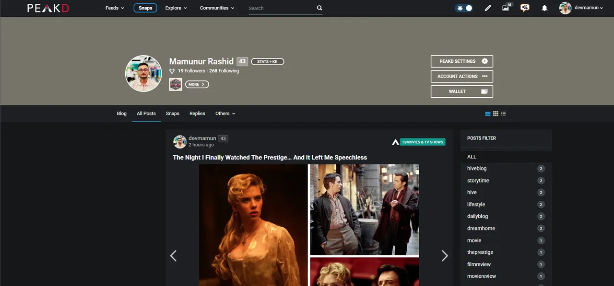The image size is (614, 286).
Task: Click the devmamun avatar in top bar
Action: 566,8
